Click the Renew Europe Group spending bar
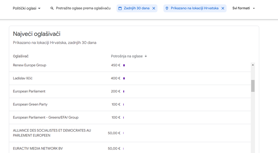The width and height of the screenshot is (278, 153). (124, 65)
